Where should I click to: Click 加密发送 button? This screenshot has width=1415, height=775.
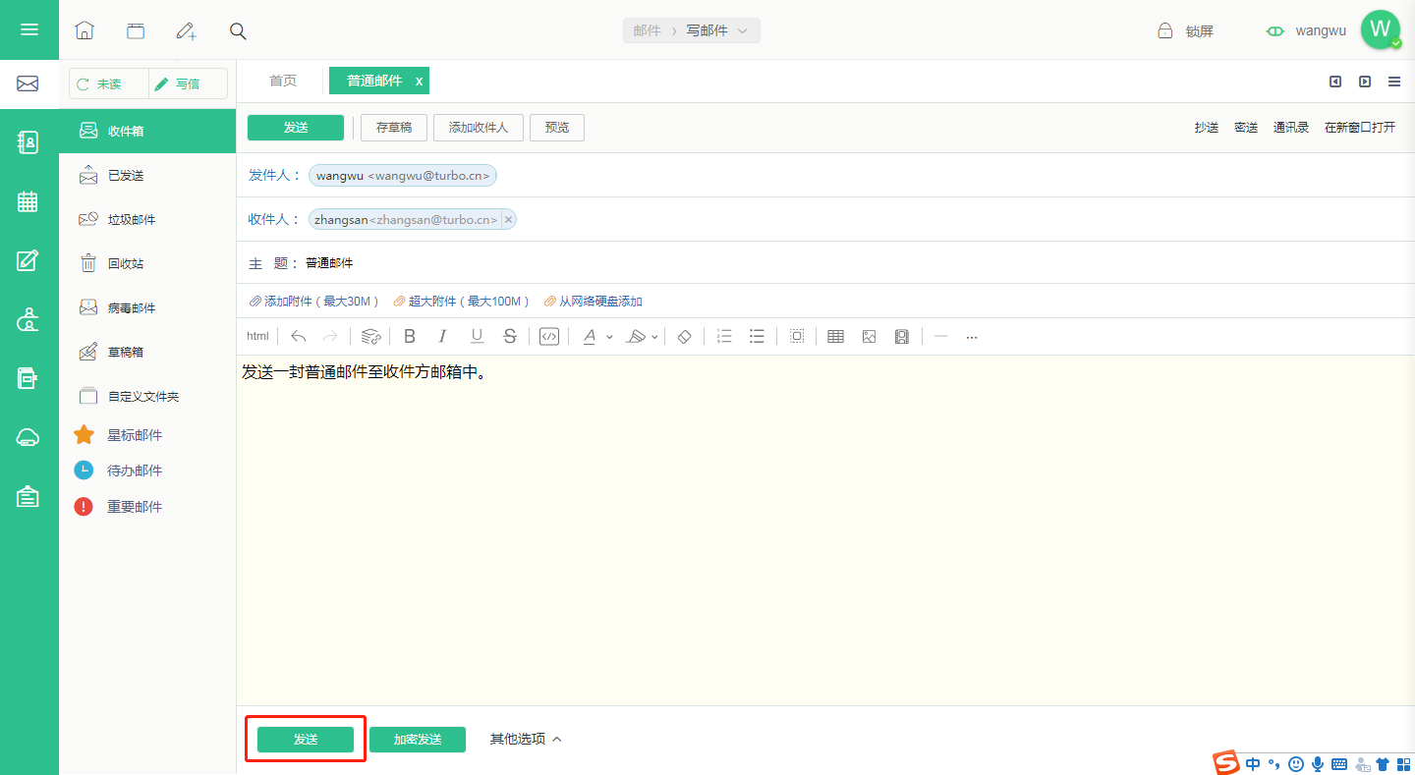coord(418,740)
